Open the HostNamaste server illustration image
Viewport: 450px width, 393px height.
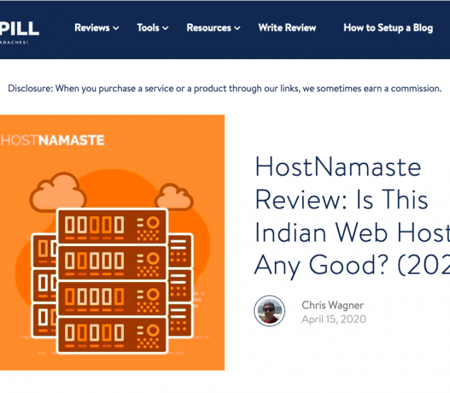(x=112, y=242)
